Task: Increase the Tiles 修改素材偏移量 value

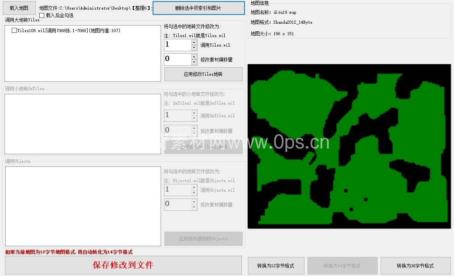Action: pos(194,57)
